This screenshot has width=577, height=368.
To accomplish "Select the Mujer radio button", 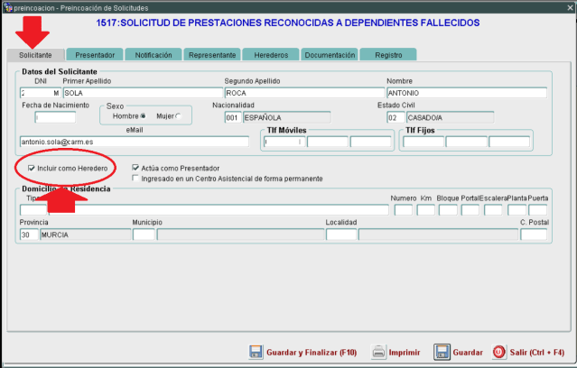I will pos(179,116).
